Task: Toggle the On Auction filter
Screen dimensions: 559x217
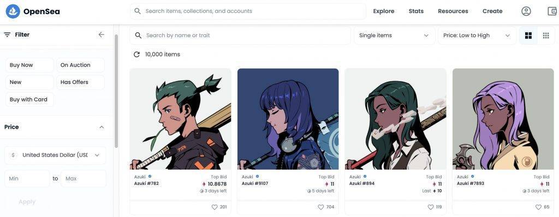Action: click(x=80, y=65)
